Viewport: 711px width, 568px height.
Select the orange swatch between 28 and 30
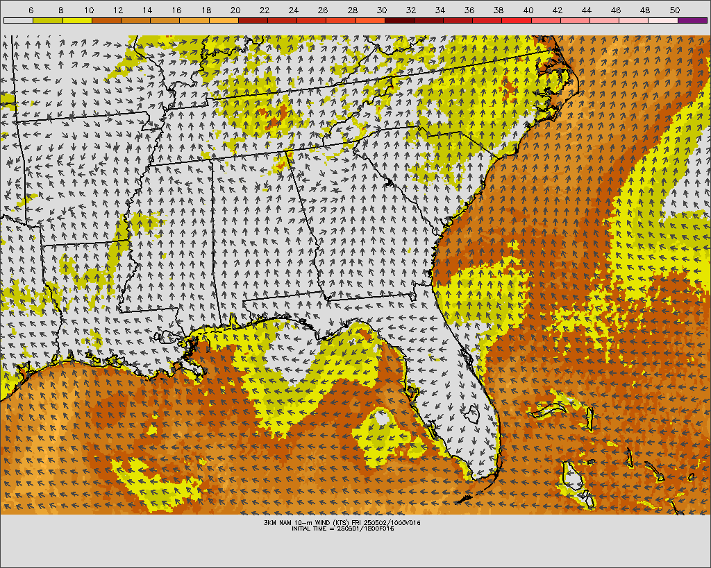370,20
